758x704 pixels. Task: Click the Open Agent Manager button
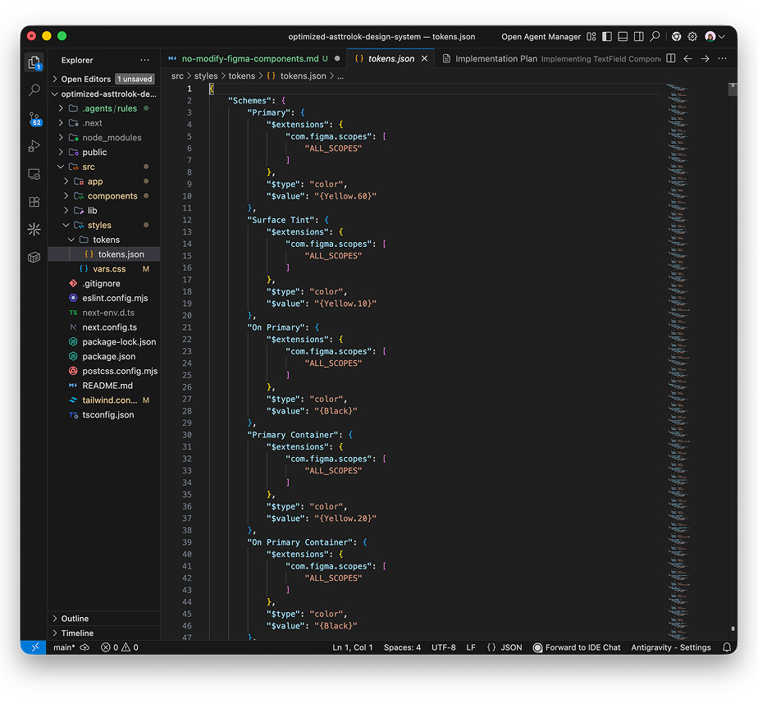pos(541,37)
